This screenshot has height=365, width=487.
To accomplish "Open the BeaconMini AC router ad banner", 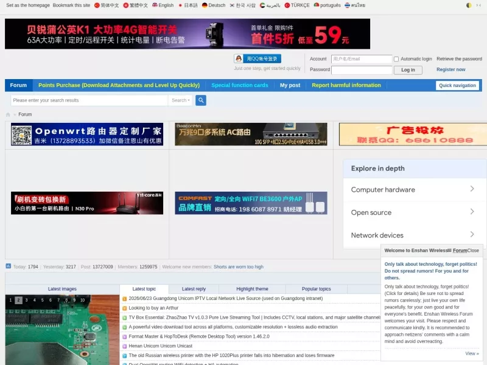I will pyautogui.click(x=251, y=134).
